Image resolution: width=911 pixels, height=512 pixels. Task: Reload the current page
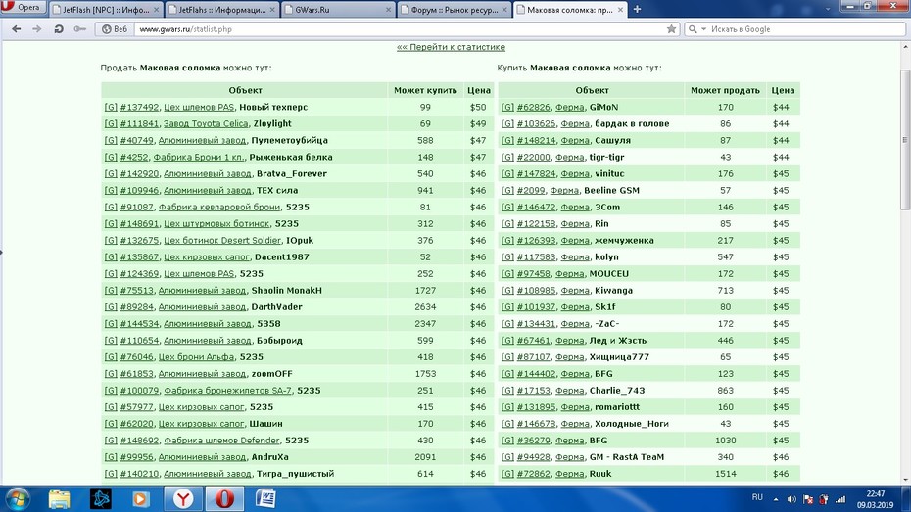(58, 29)
